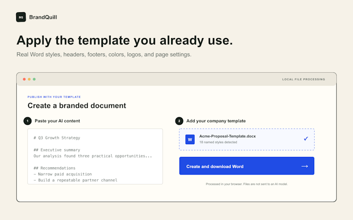Click the yellow window dot
Image resolution: width=353 pixels, height=220 pixels.
pos(29,79)
